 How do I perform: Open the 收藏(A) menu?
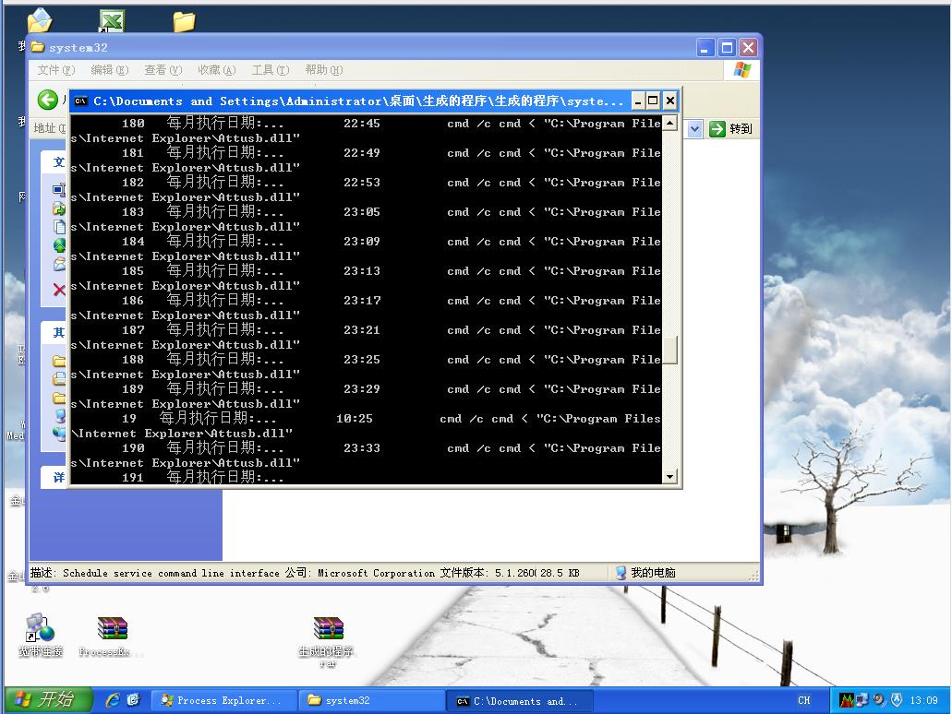click(217, 70)
